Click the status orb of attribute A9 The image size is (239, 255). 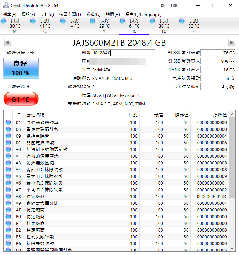click(8, 203)
